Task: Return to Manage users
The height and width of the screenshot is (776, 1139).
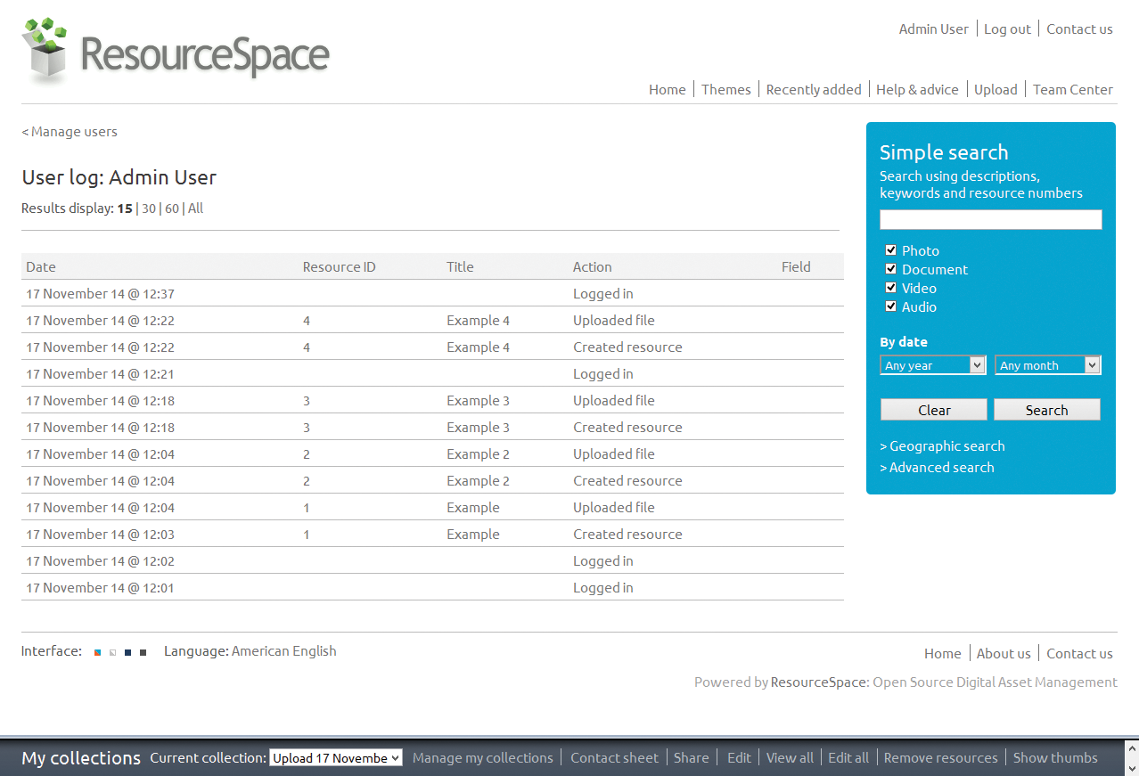Action: pos(70,131)
